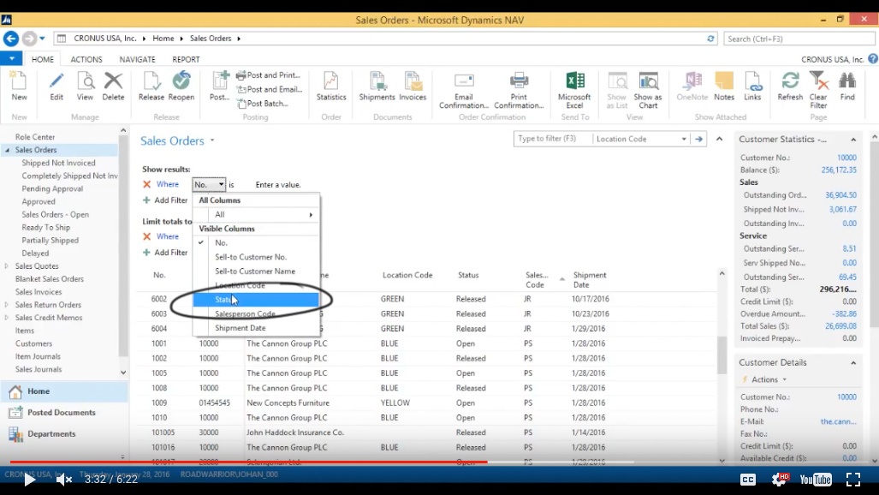Click in the Search (Ctrl+F3) box
The width and height of the screenshot is (879, 495).
click(799, 39)
